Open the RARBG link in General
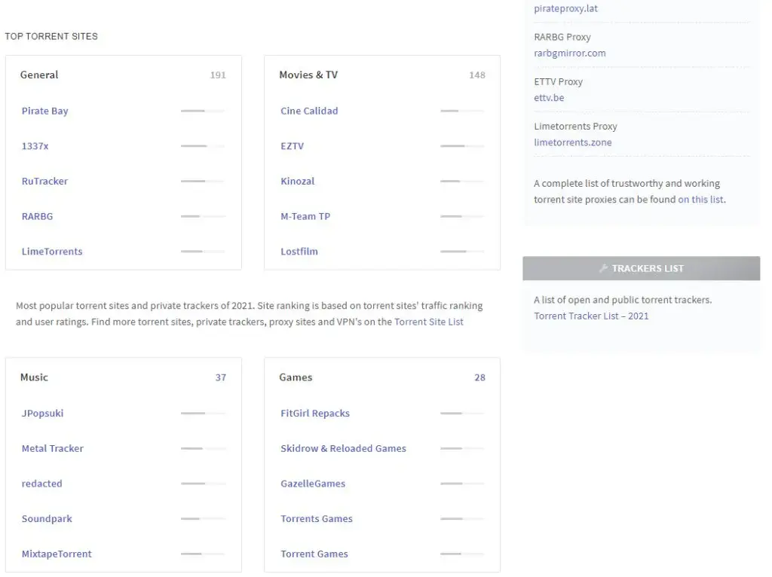 click(38, 216)
